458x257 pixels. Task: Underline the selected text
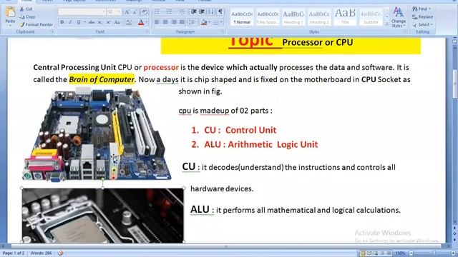click(x=78, y=22)
